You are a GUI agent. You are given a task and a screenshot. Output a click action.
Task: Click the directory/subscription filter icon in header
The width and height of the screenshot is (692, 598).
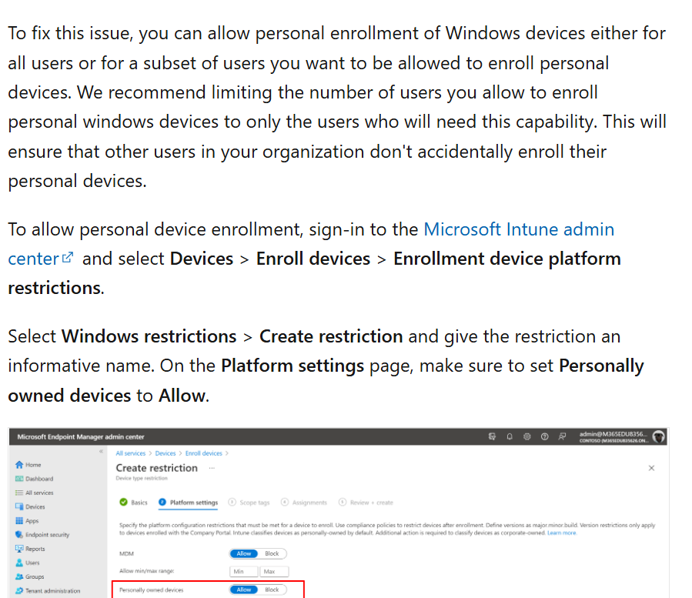(492, 436)
